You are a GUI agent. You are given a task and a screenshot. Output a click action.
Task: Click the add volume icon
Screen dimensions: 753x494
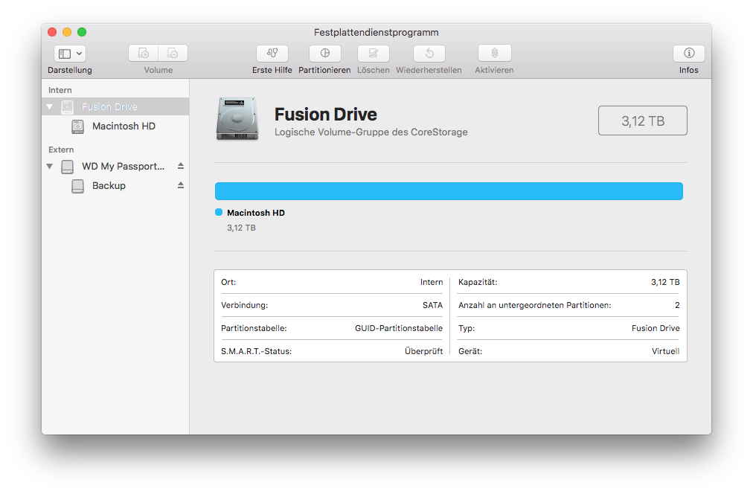point(144,54)
